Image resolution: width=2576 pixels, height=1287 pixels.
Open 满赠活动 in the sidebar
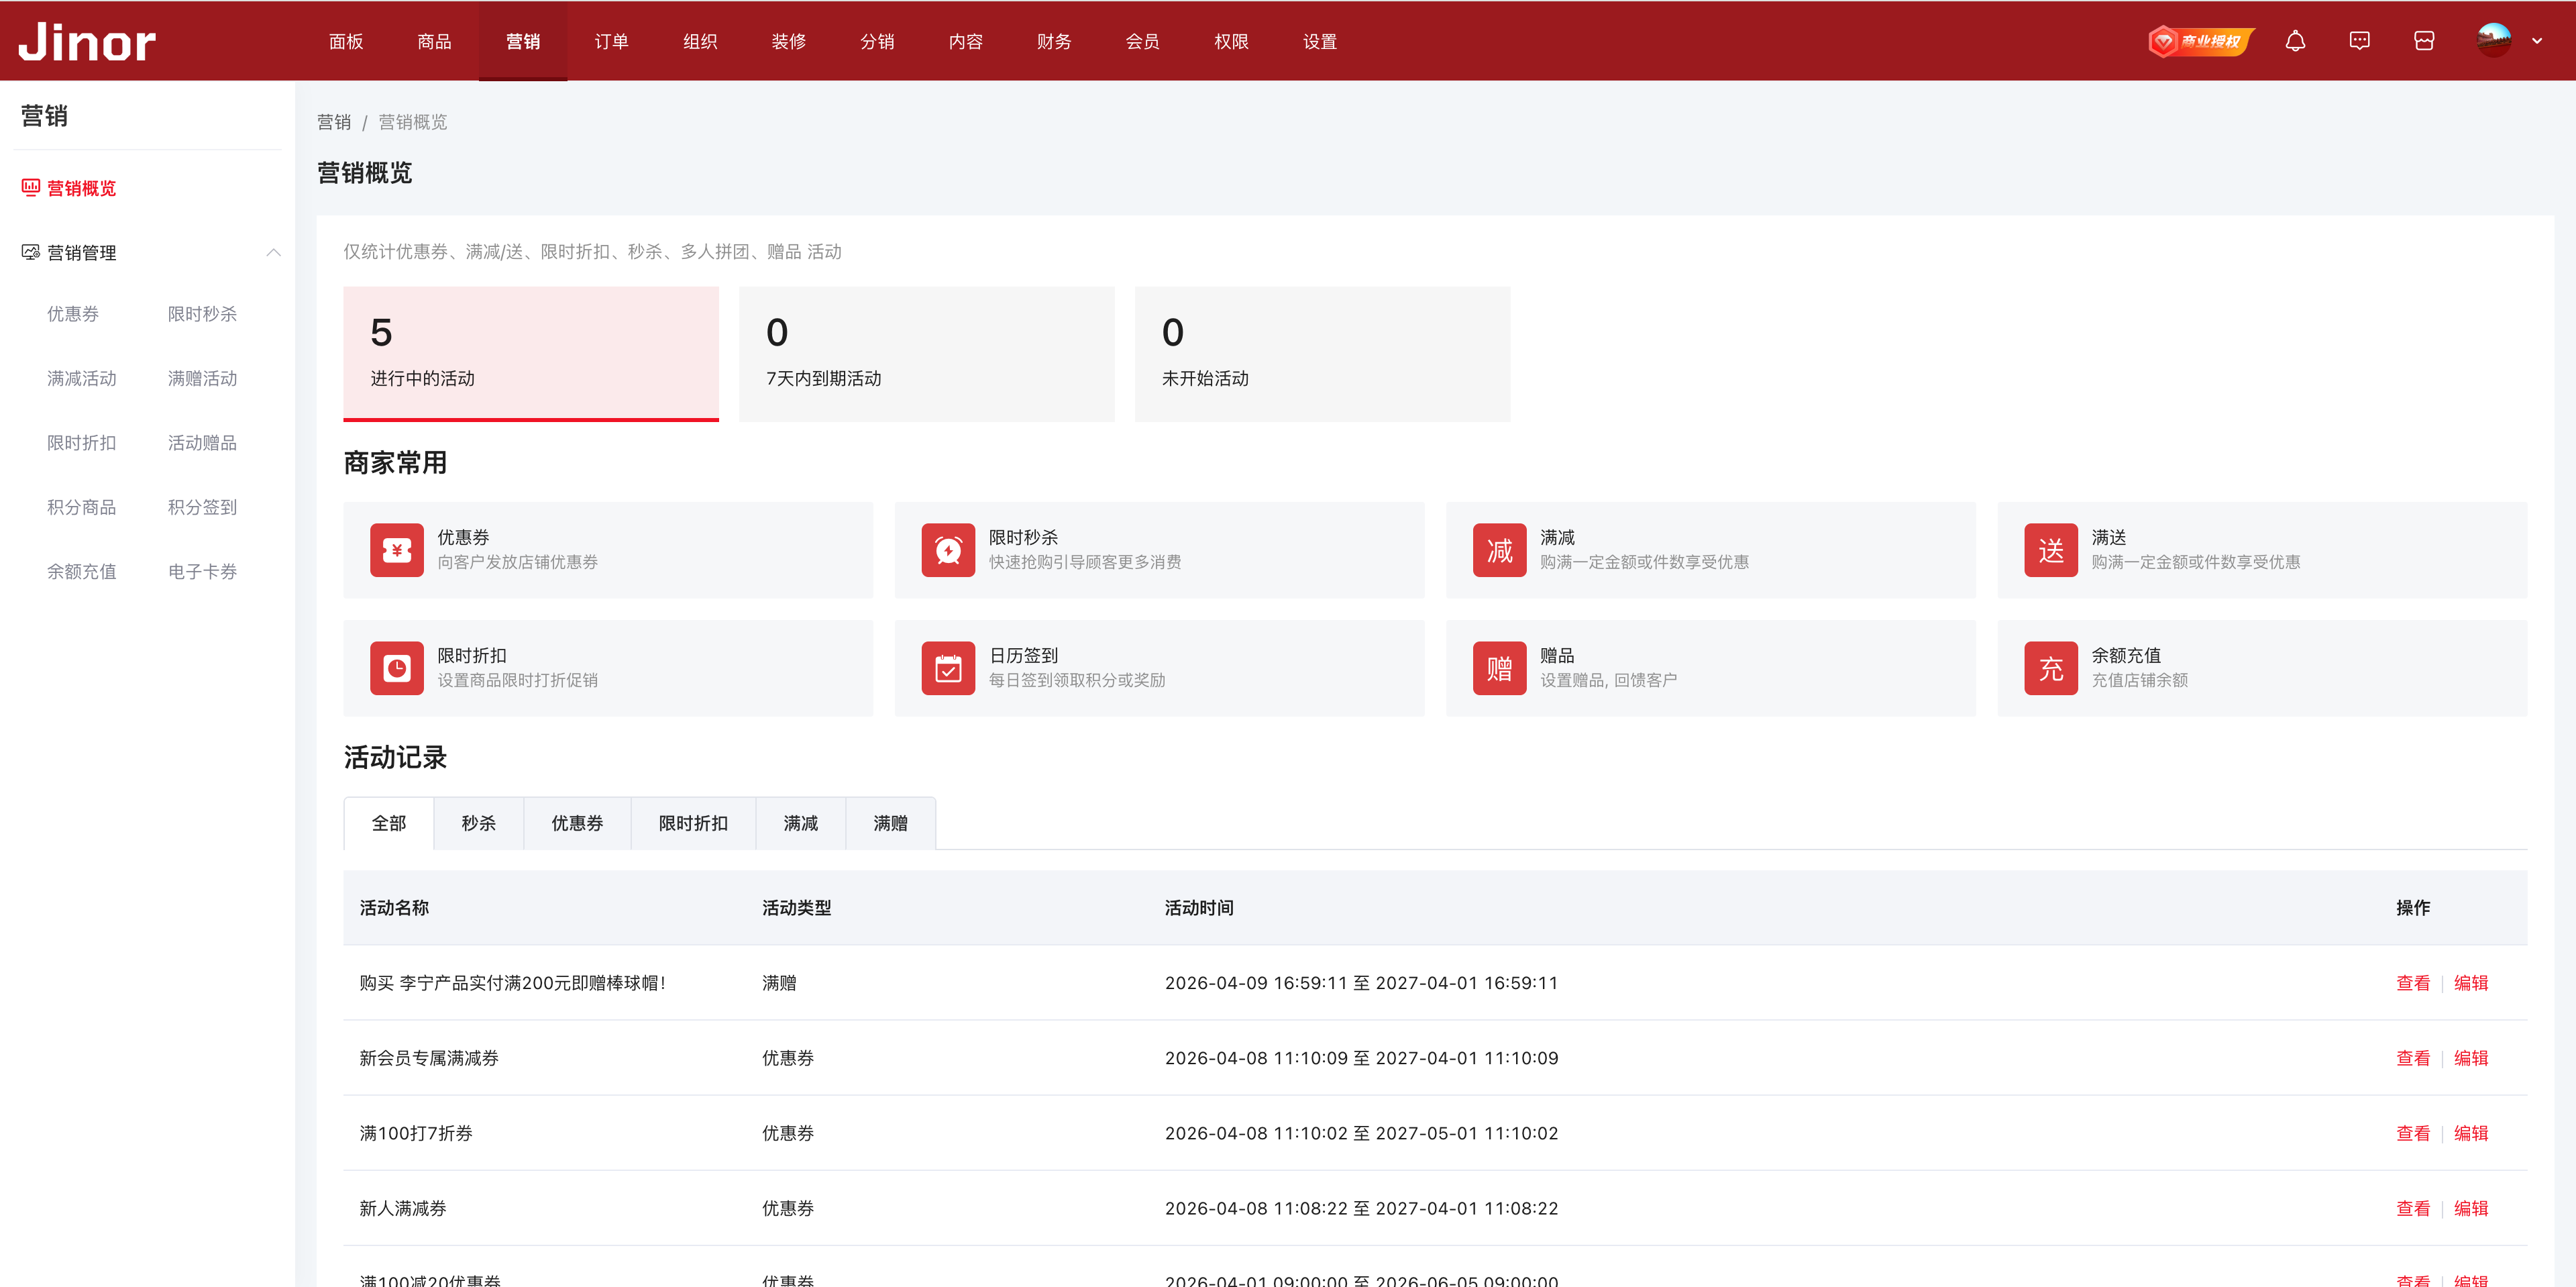(x=202, y=378)
